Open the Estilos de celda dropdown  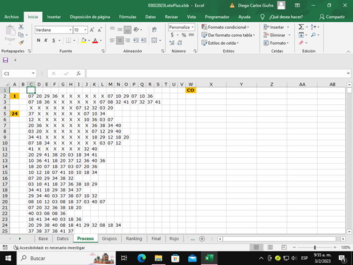[223, 43]
